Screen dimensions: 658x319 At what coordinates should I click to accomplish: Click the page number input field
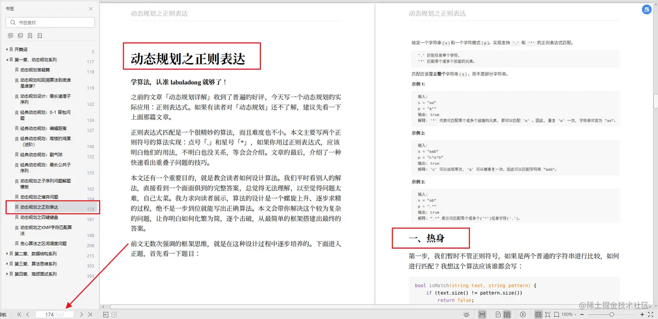coord(55,314)
